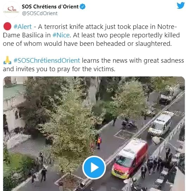
Task: Open the #Nice hashtag link
Action: [61, 35]
